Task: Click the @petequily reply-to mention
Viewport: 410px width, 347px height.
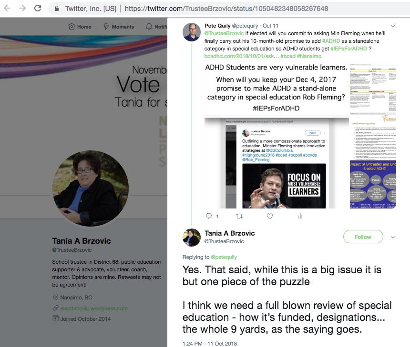Action: 224,257
